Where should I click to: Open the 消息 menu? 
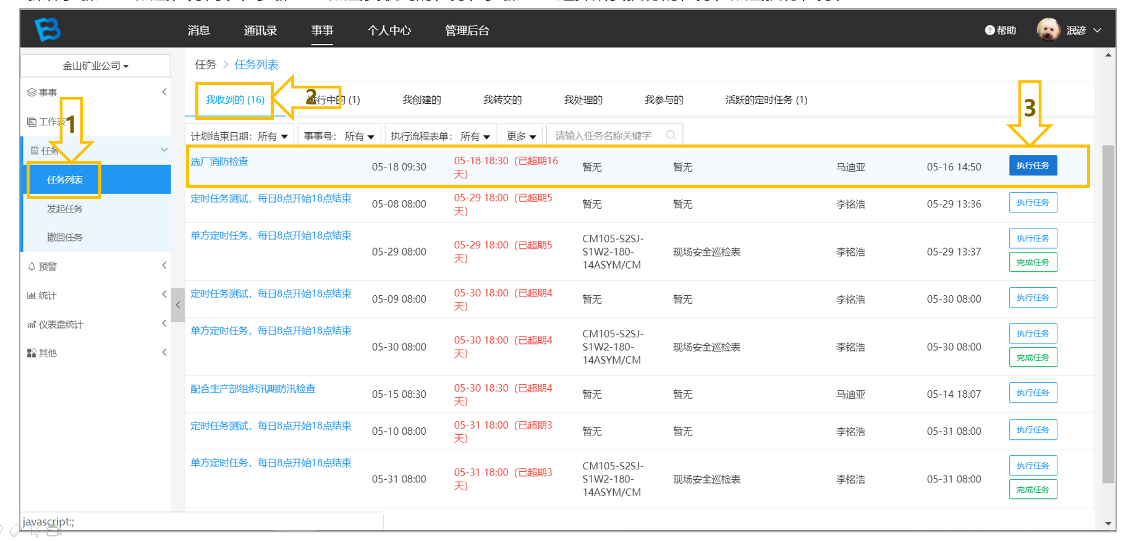199,30
